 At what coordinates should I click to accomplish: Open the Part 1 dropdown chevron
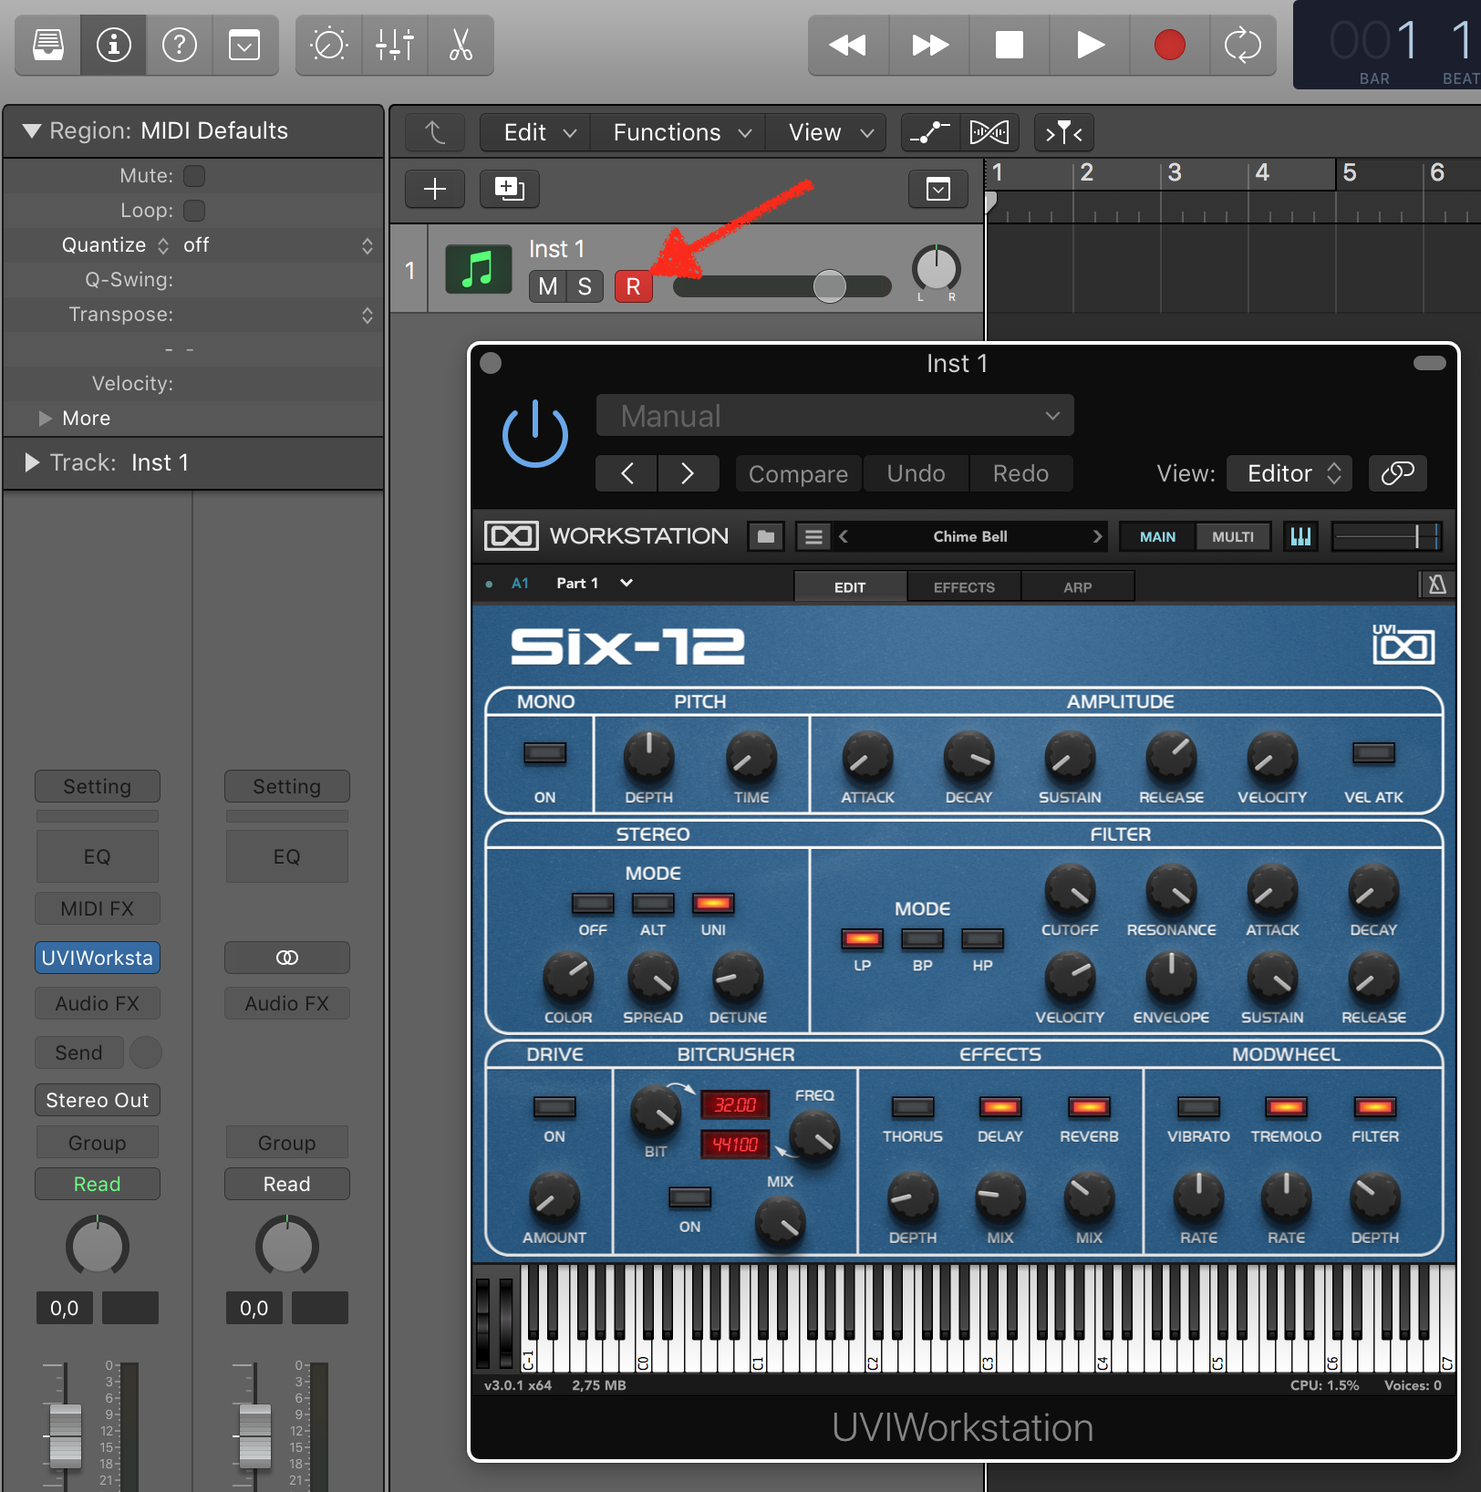click(x=627, y=583)
